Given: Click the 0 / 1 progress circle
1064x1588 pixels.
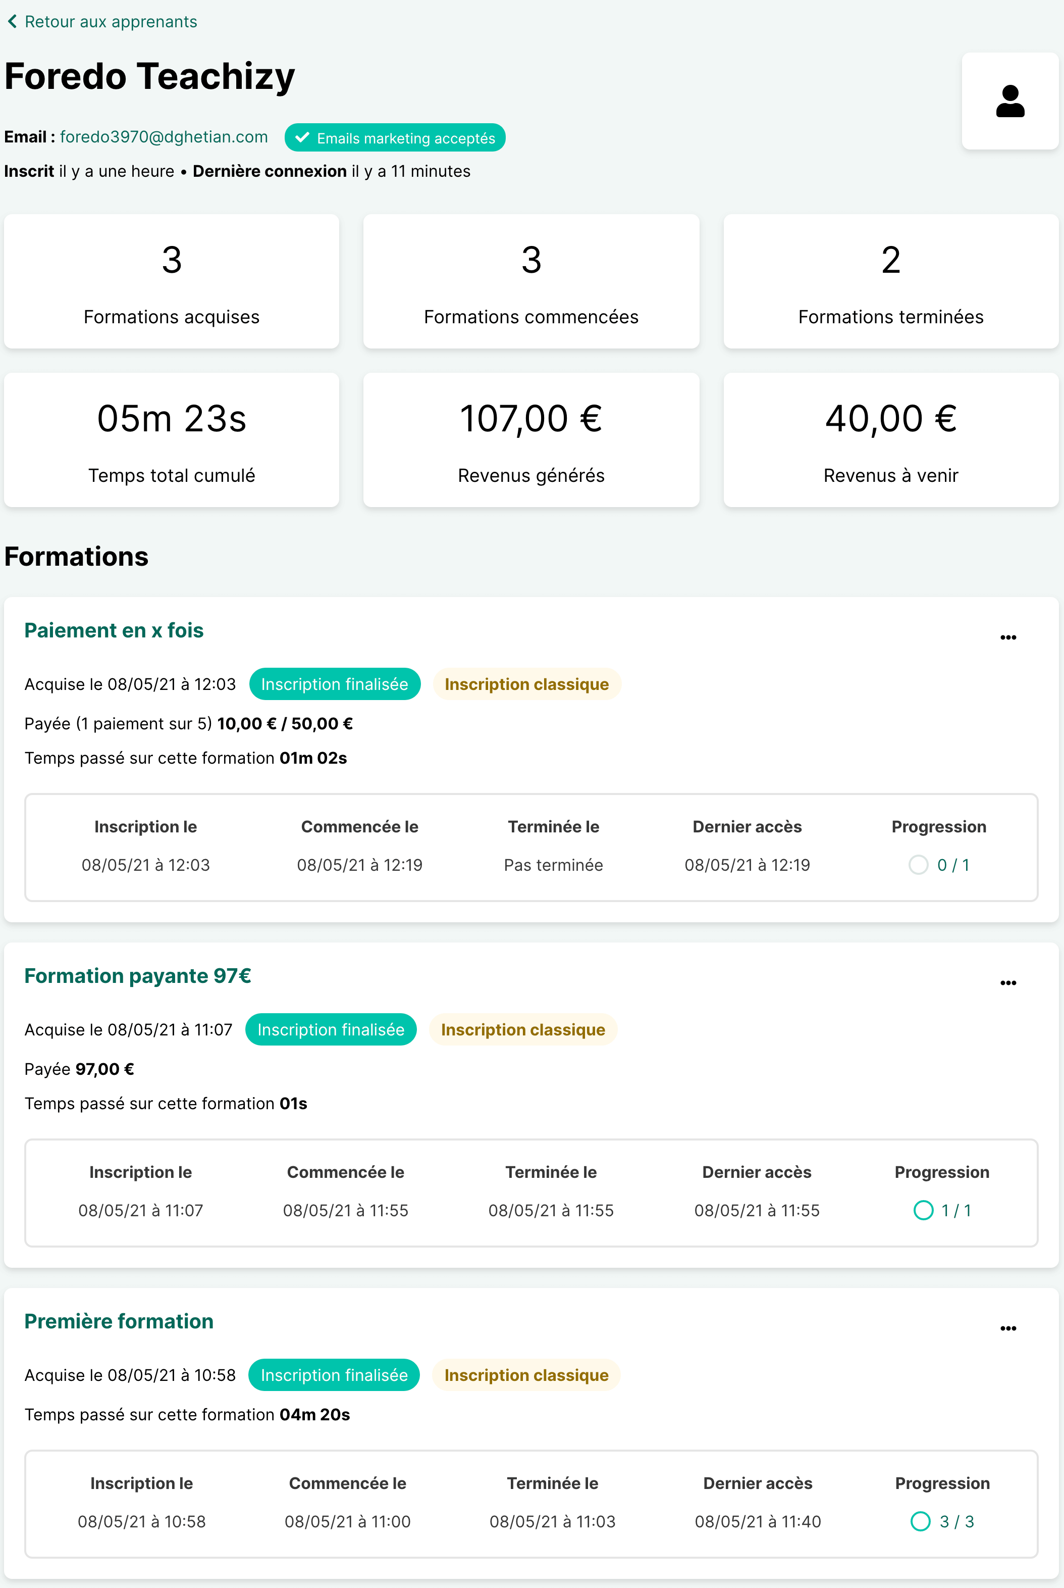Looking at the screenshot, I should point(918,865).
